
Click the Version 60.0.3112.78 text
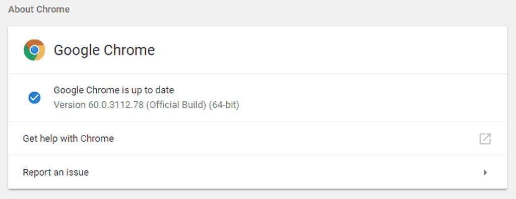point(99,105)
